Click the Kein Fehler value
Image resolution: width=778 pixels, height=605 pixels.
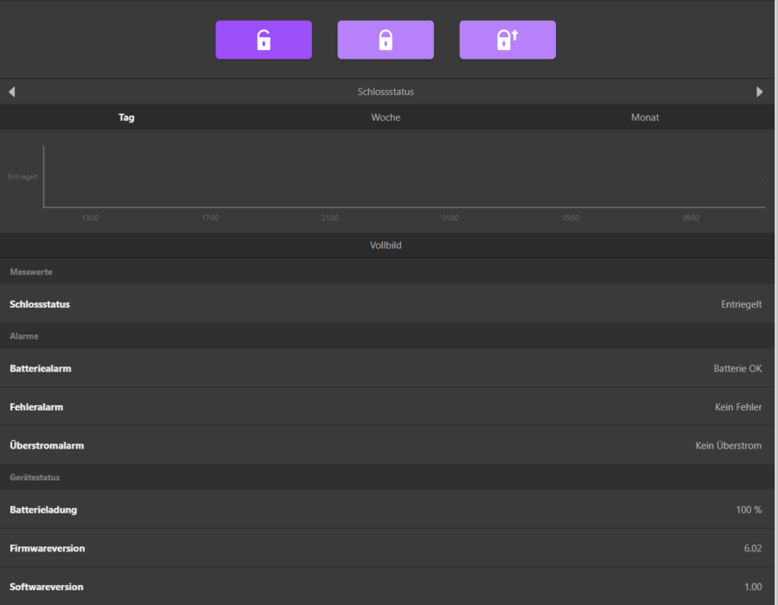738,407
